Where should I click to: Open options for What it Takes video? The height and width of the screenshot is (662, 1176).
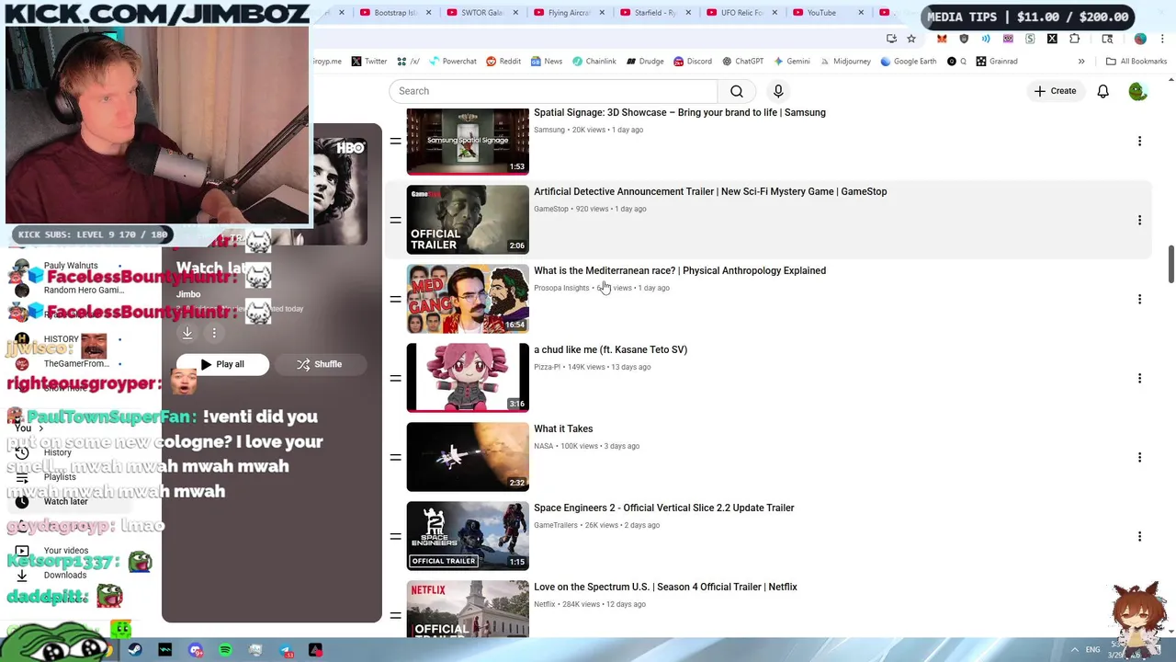pyautogui.click(x=1139, y=457)
